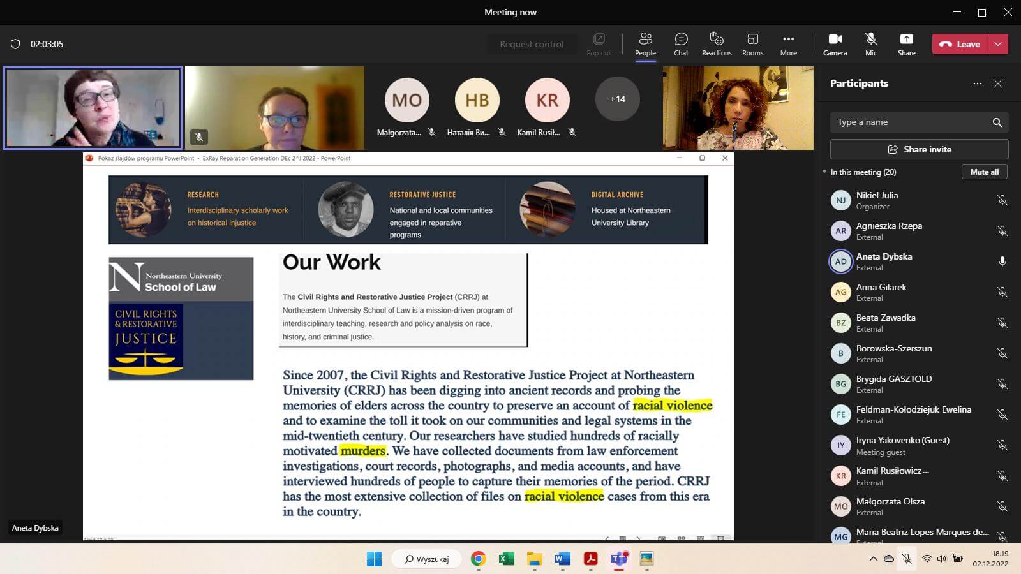Open File Explorer from the taskbar

(535, 559)
